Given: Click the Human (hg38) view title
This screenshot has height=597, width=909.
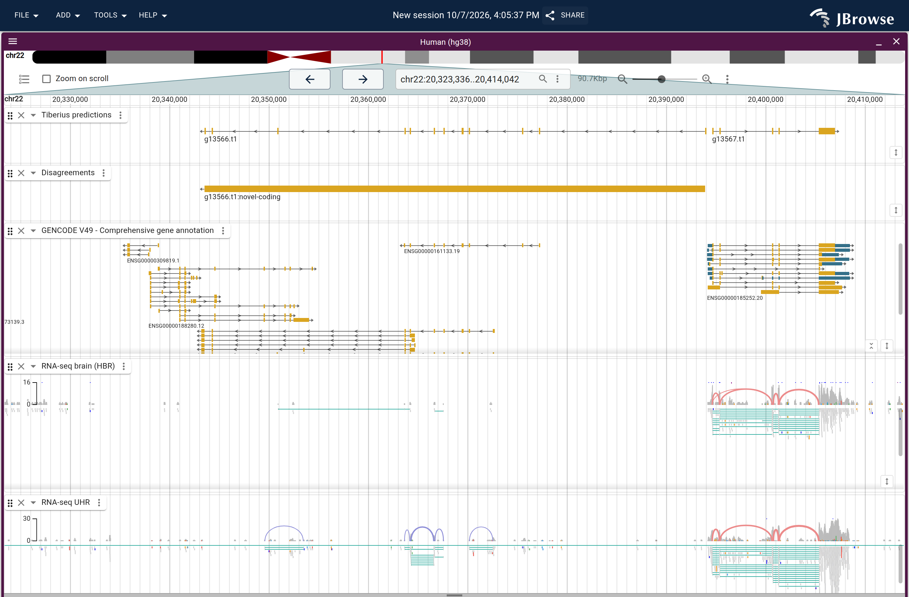Looking at the screenshot, I should click(x=445, y=42).
